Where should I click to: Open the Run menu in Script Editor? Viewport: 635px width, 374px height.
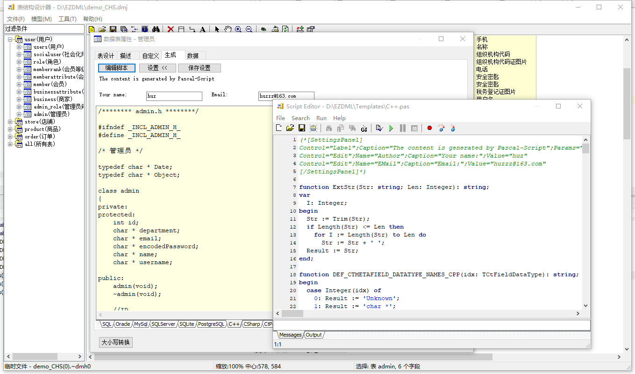pos(321,118)
